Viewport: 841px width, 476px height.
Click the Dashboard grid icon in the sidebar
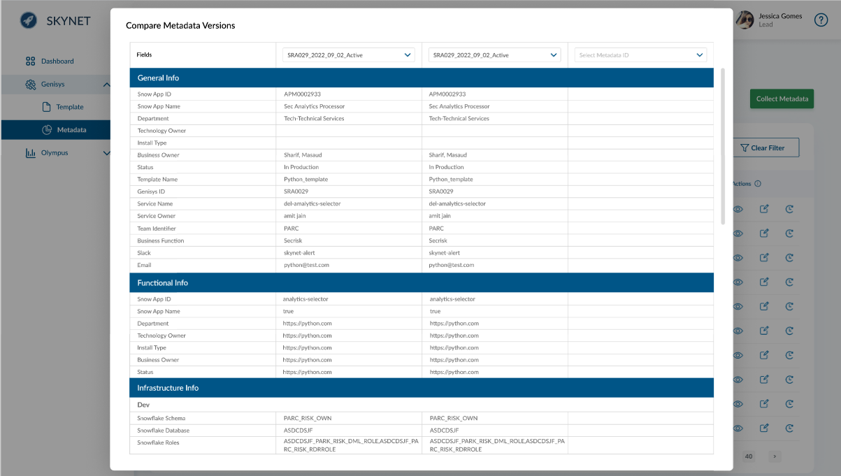30,61
